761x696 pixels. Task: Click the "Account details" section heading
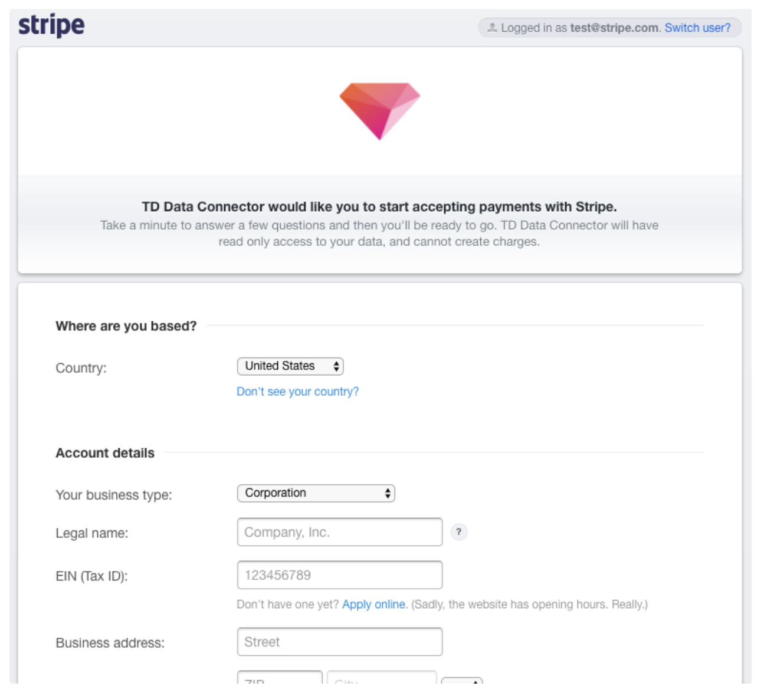tap(105, 453)
